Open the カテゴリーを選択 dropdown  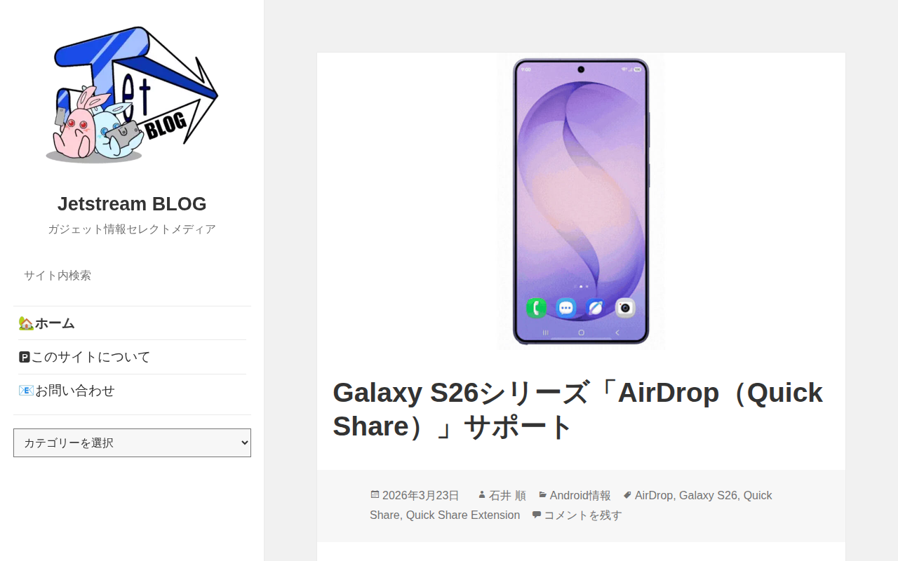(x=132, y=442)
